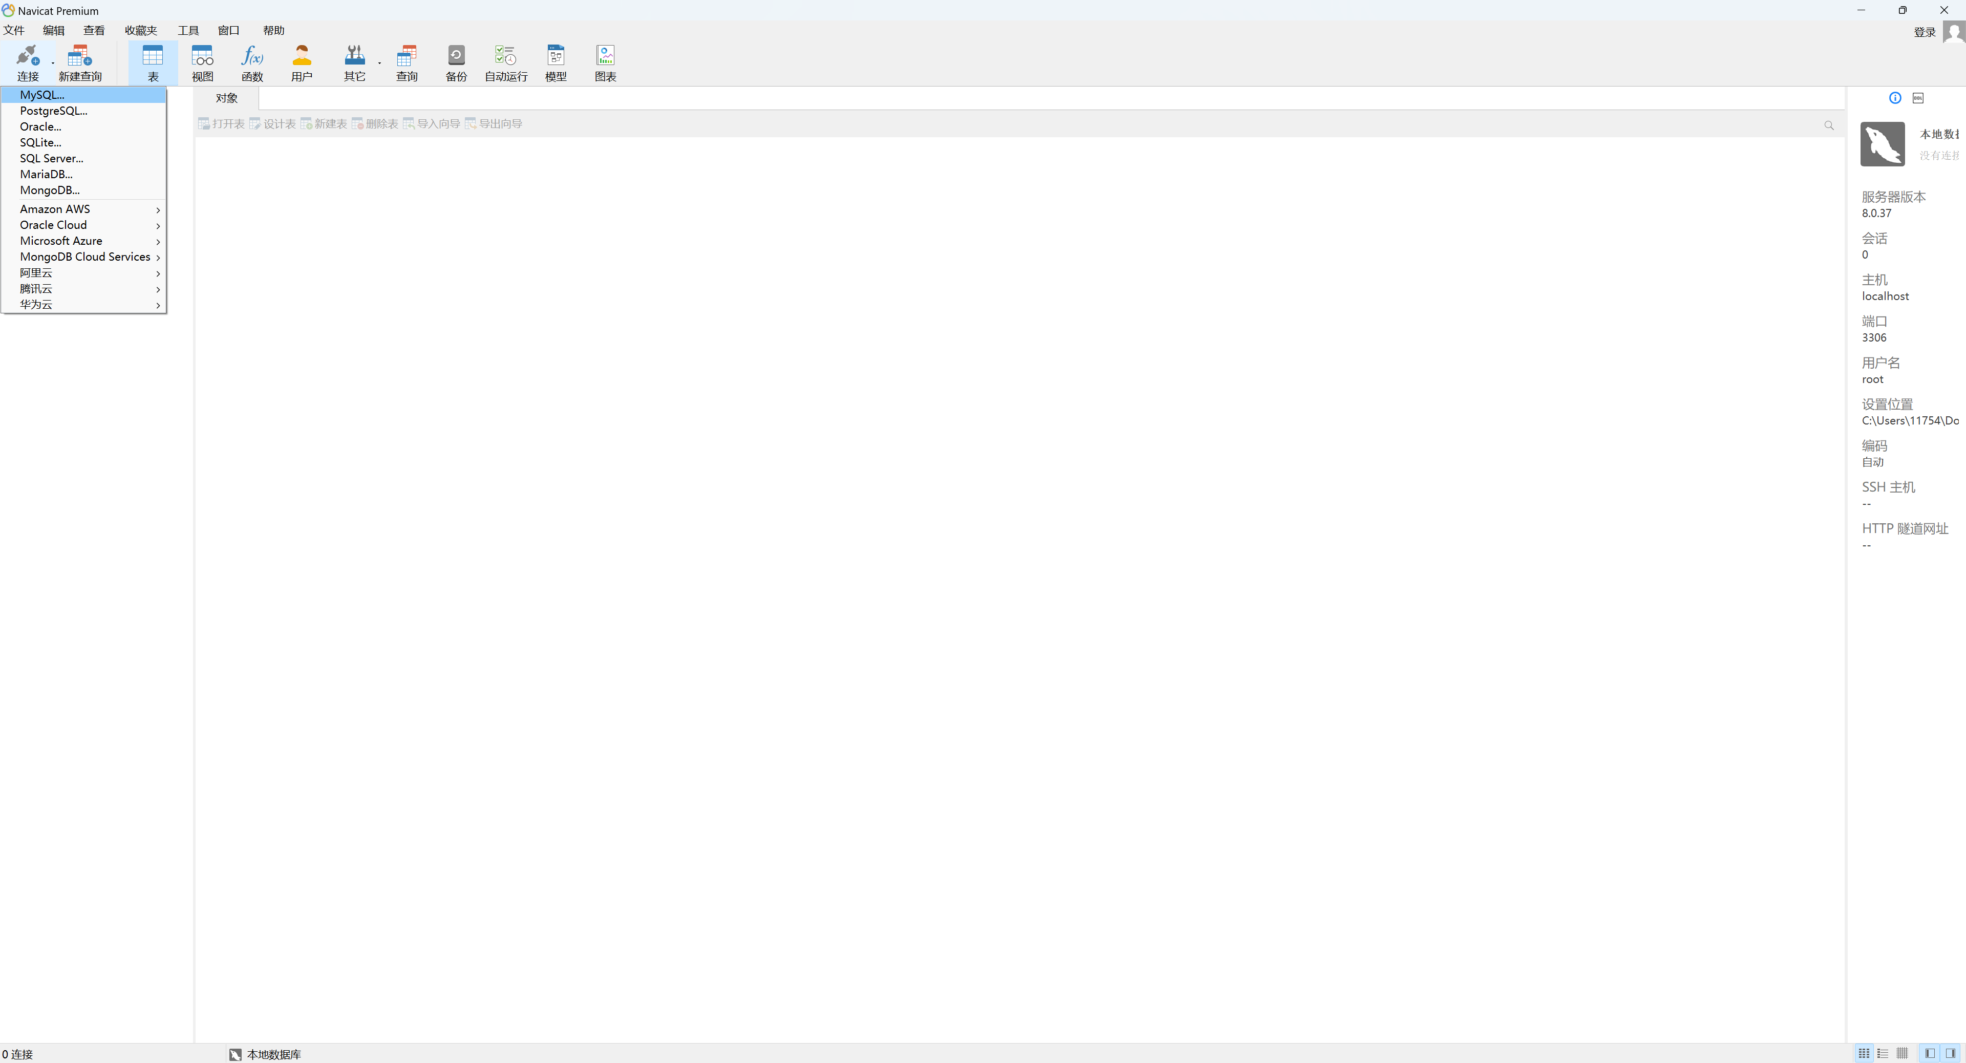Switch to list view in status bar
Image resolution: width=1966 pixels, height=1063 pixels.
coord(1883,1054)
